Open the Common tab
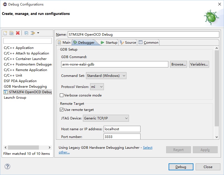The image size is (224, 175). click(x=149, y=43)
